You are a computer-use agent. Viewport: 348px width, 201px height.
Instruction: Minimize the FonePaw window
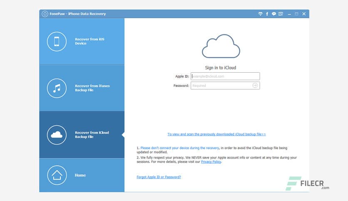pyautogui.click(x=289, y=14)
